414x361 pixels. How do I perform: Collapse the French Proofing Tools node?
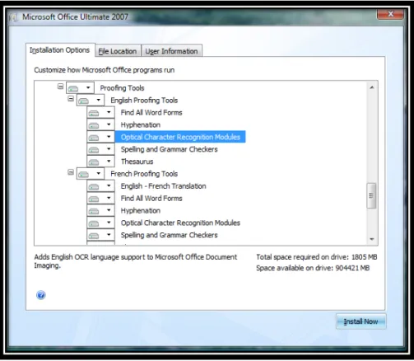pyautogui.click(x=71, y=172)
